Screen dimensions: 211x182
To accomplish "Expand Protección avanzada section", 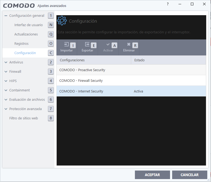I will (x=6, y=109).
